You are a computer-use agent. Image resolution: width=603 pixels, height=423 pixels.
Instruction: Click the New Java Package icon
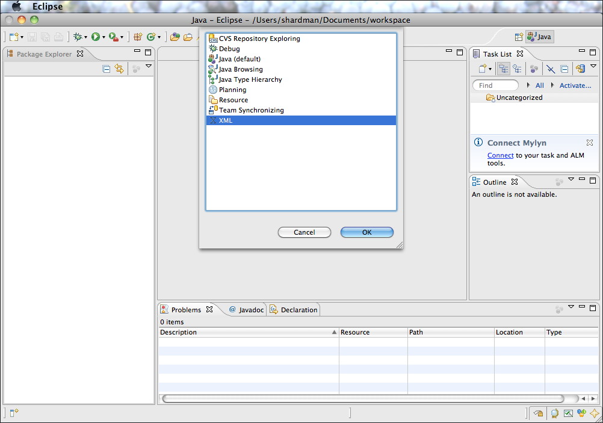pyautogui.click(x=138, y=37)
